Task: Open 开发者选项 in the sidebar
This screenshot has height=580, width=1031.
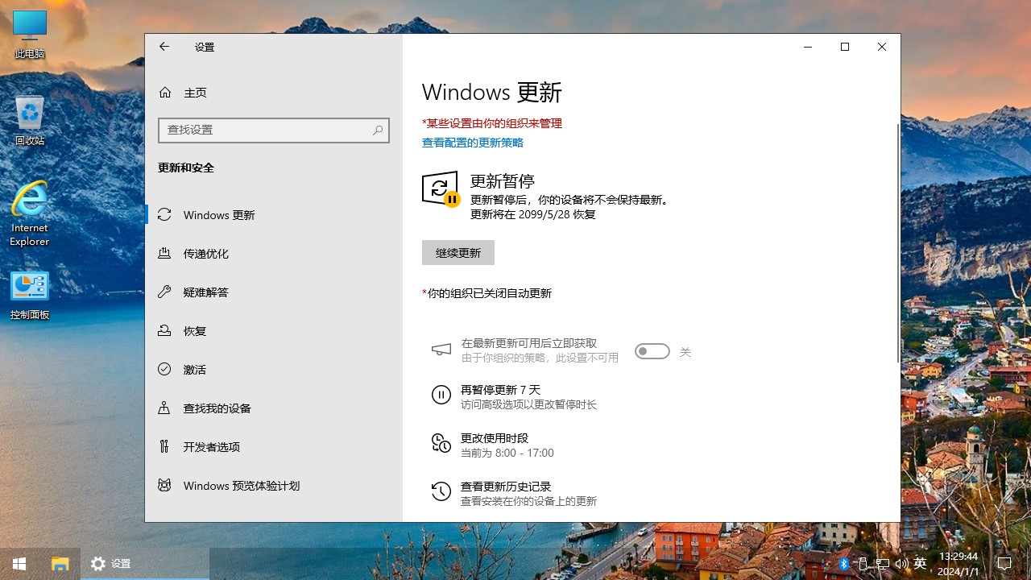Action: pos(274,447)
